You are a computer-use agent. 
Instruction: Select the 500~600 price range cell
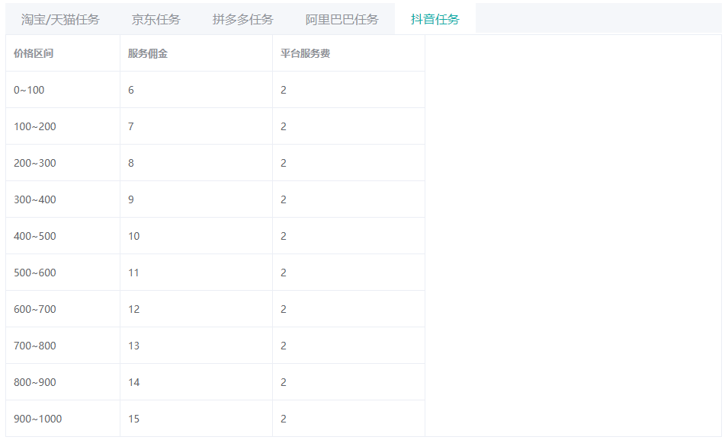coord(63,273)
